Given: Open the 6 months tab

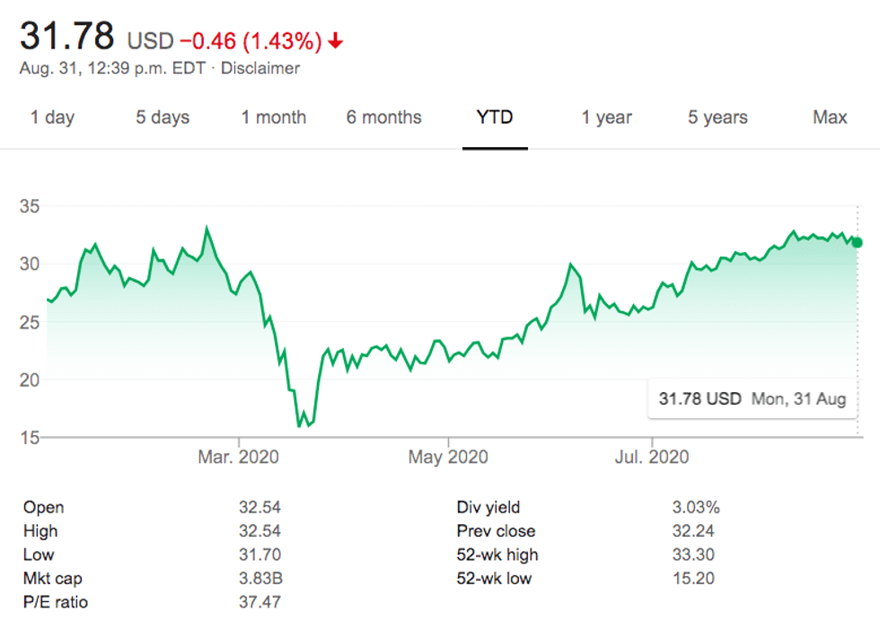Looking at the screenshot, I should 383,118.
